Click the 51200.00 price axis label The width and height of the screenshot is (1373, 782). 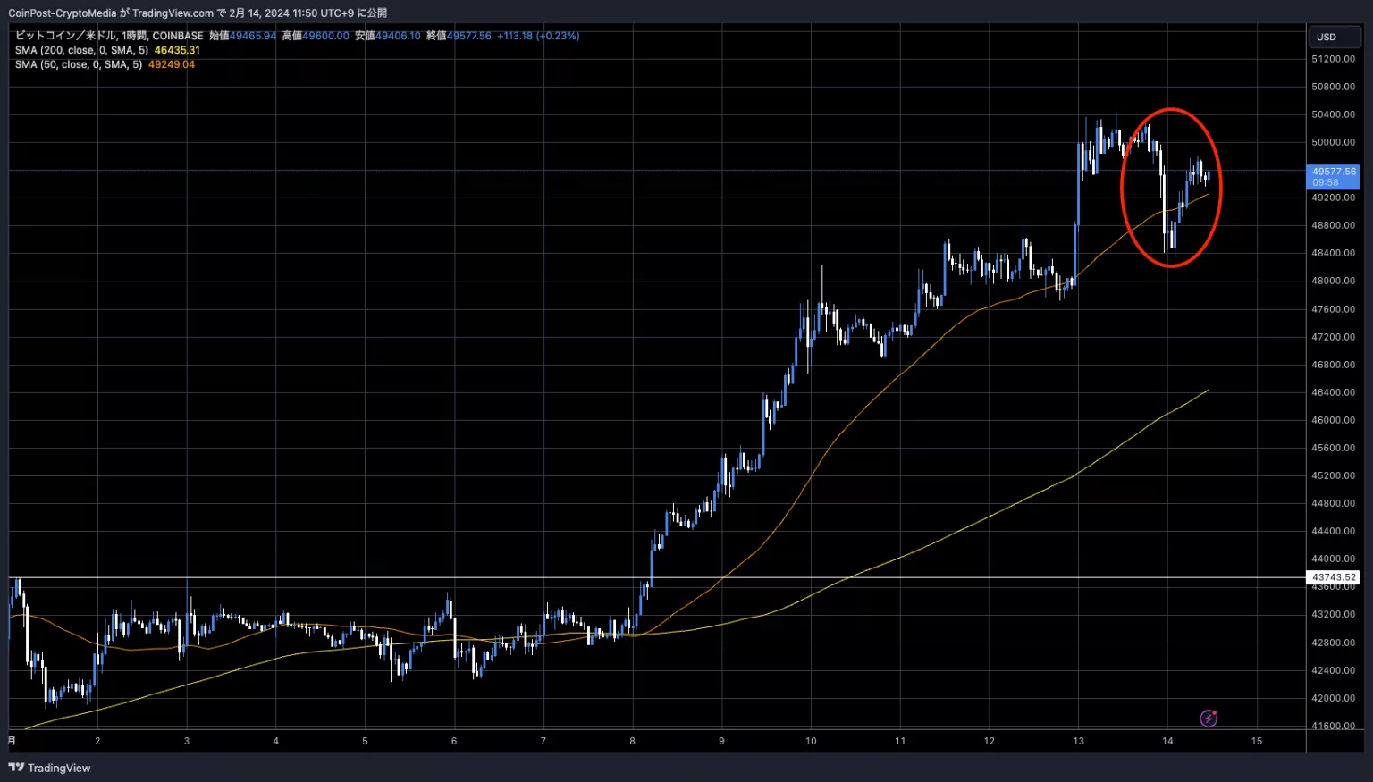1333,59
